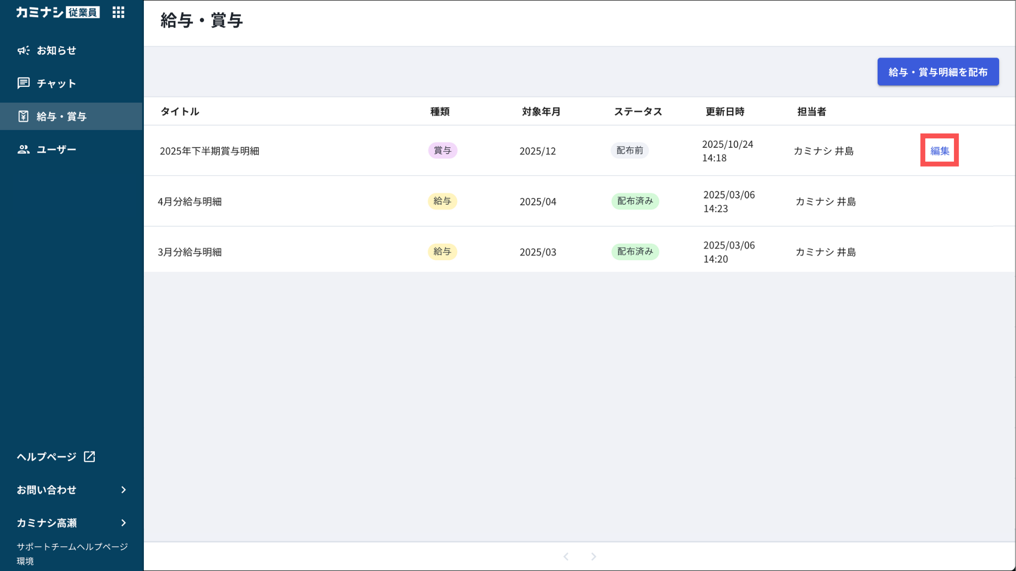Open the apps grid icon

pyautogui.click(x=118, y=12)
